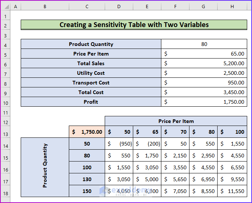Click the 'Product Quantity' label in row 4
252x203 pixels.
pyautogui.click(x=91, y=44)
